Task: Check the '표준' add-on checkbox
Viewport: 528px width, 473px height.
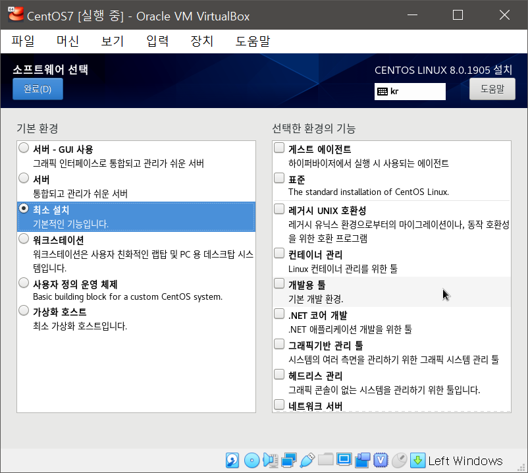Action: point(279,178)
